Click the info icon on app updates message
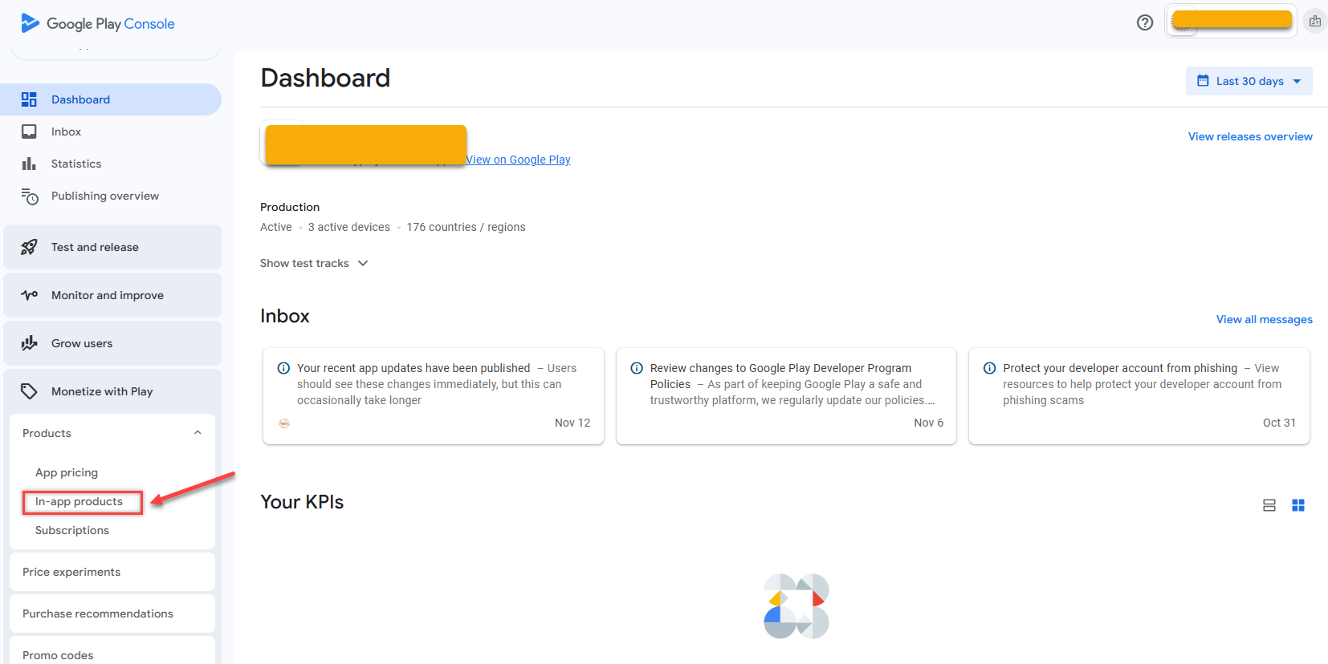Image resolution: width=1328 pixels, height=664 pixels. coord(283,368)
